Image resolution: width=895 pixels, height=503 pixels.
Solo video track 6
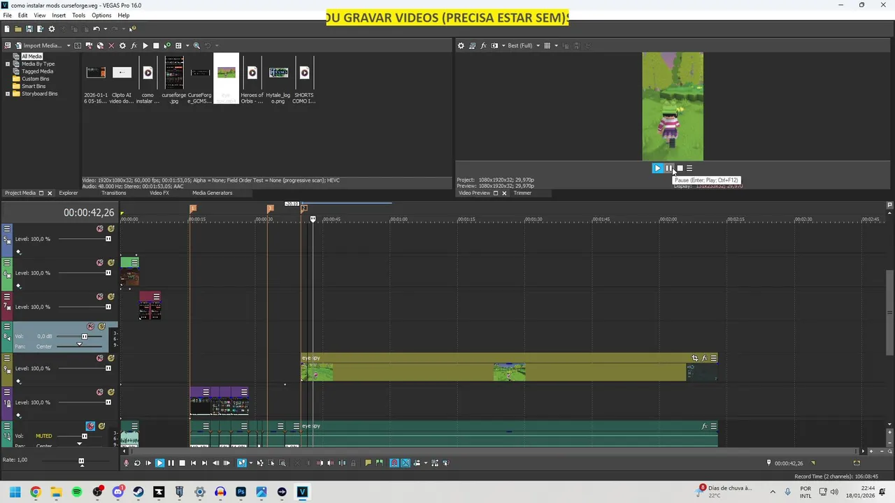[110, 263]
